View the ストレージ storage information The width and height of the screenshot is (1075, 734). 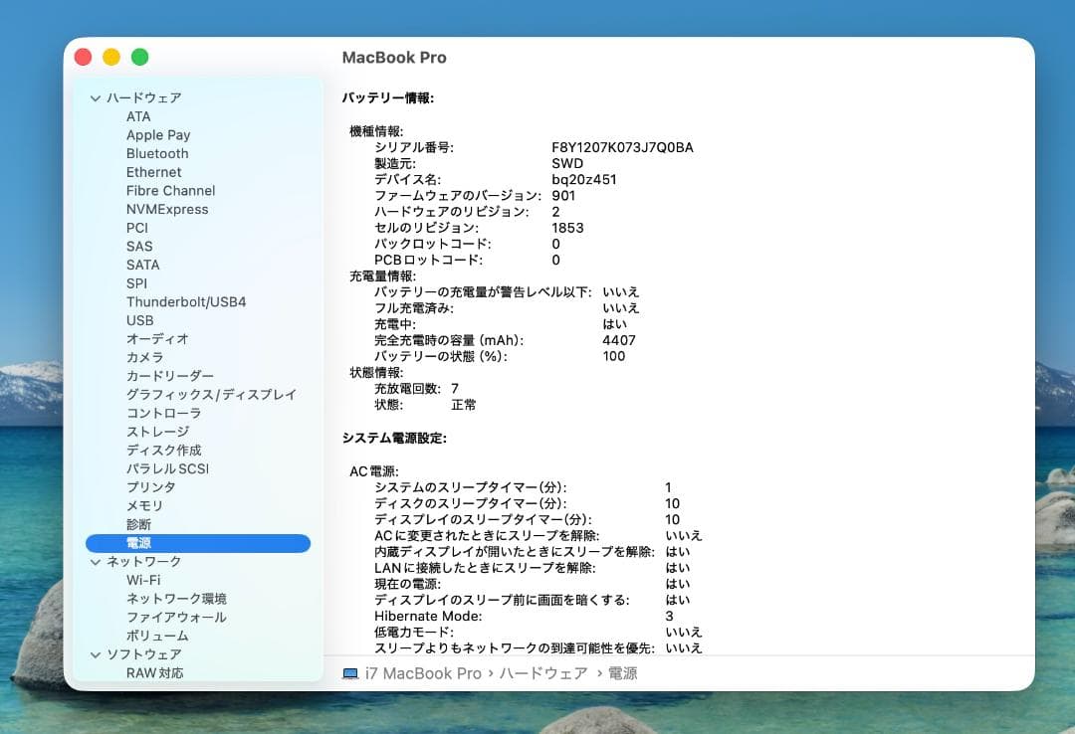tap(156, 431)
